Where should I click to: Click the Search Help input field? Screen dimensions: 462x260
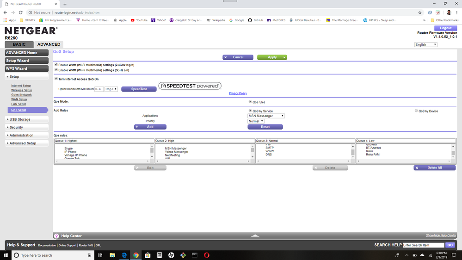coord(423,245)
